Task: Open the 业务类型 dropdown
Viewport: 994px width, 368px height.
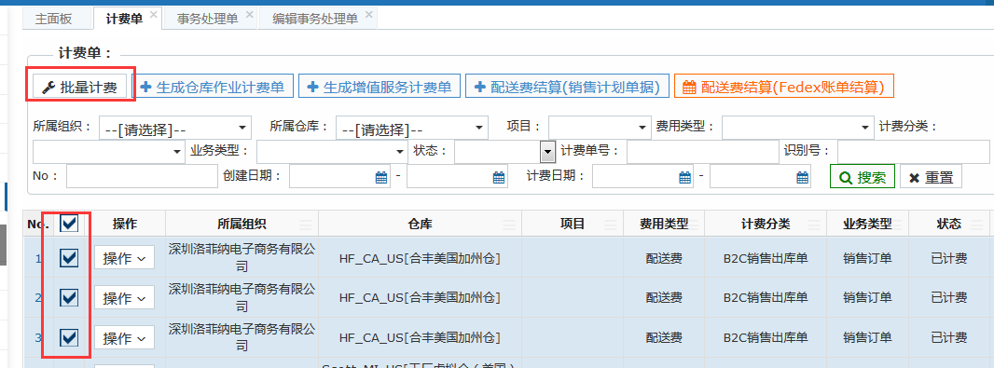Action: tap(332, 152)
